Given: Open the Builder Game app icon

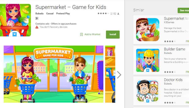Looking at the screenshot, I should coord(148,60).
